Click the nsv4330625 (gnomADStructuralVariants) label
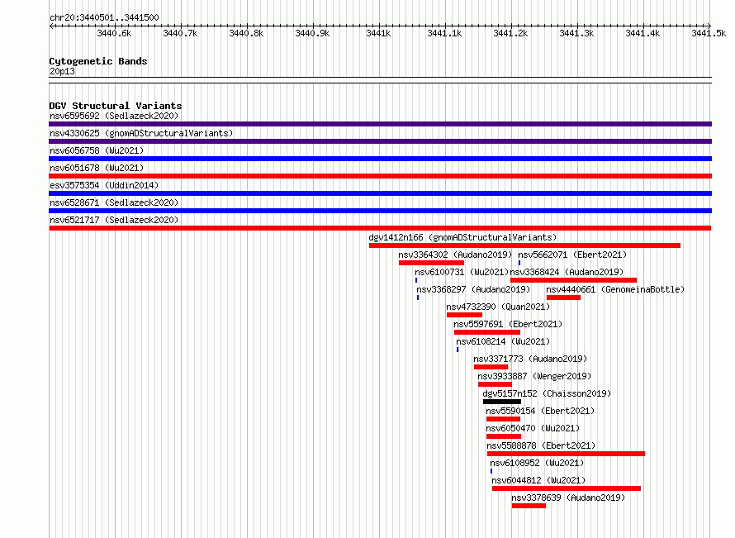Image resolution: width=735 pixels, height=538 pixels. [x=141, y=133]
